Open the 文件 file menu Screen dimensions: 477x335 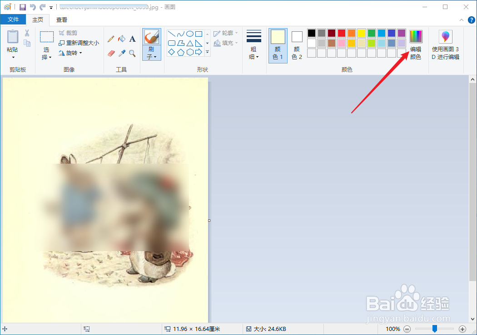13,19
